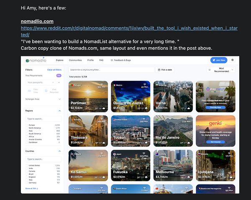Click the city/country search field
251x200 pixels.
(x=111, y=70)
